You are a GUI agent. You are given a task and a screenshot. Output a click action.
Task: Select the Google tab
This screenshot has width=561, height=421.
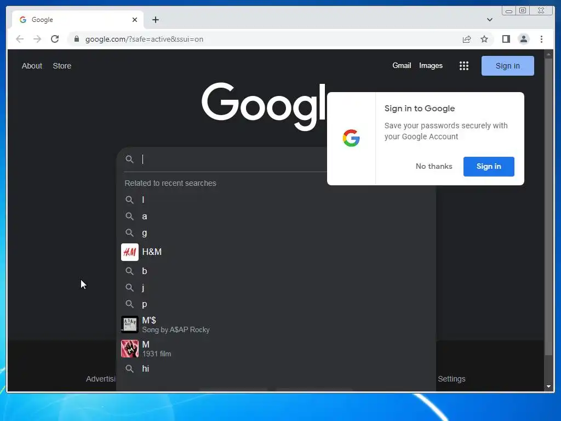pos(78,20)
